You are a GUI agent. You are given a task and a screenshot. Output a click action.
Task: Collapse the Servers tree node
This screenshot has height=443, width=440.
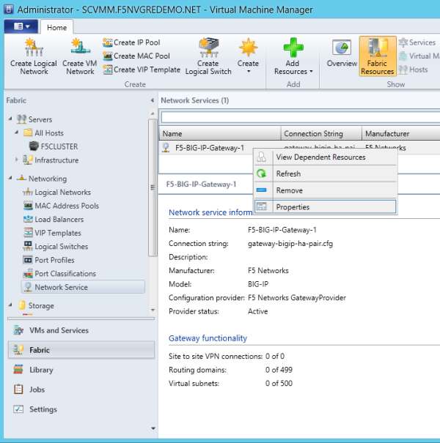tap(10, 119)
